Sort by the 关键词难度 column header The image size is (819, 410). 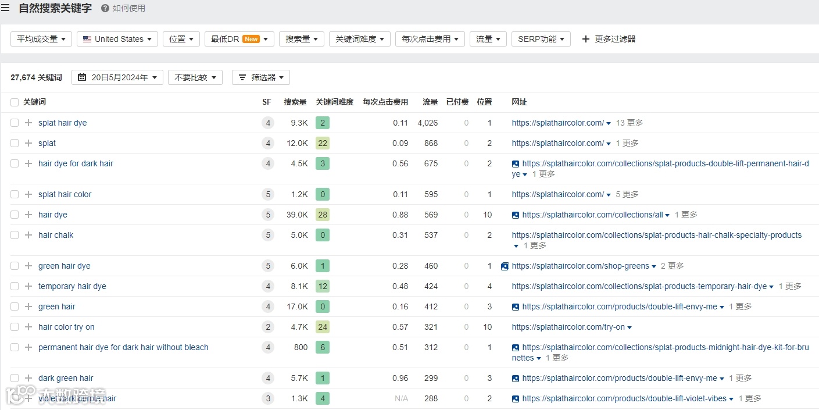pyautogui.click(x=335, y=102)
